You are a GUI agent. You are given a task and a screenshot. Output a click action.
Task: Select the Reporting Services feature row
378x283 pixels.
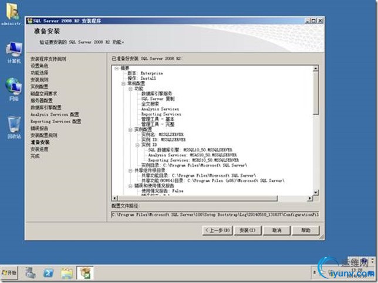pos(161,114)
